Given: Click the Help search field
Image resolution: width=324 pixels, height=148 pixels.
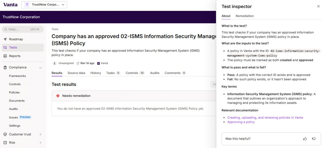Looking at the screenshot, I should point(23,29).
